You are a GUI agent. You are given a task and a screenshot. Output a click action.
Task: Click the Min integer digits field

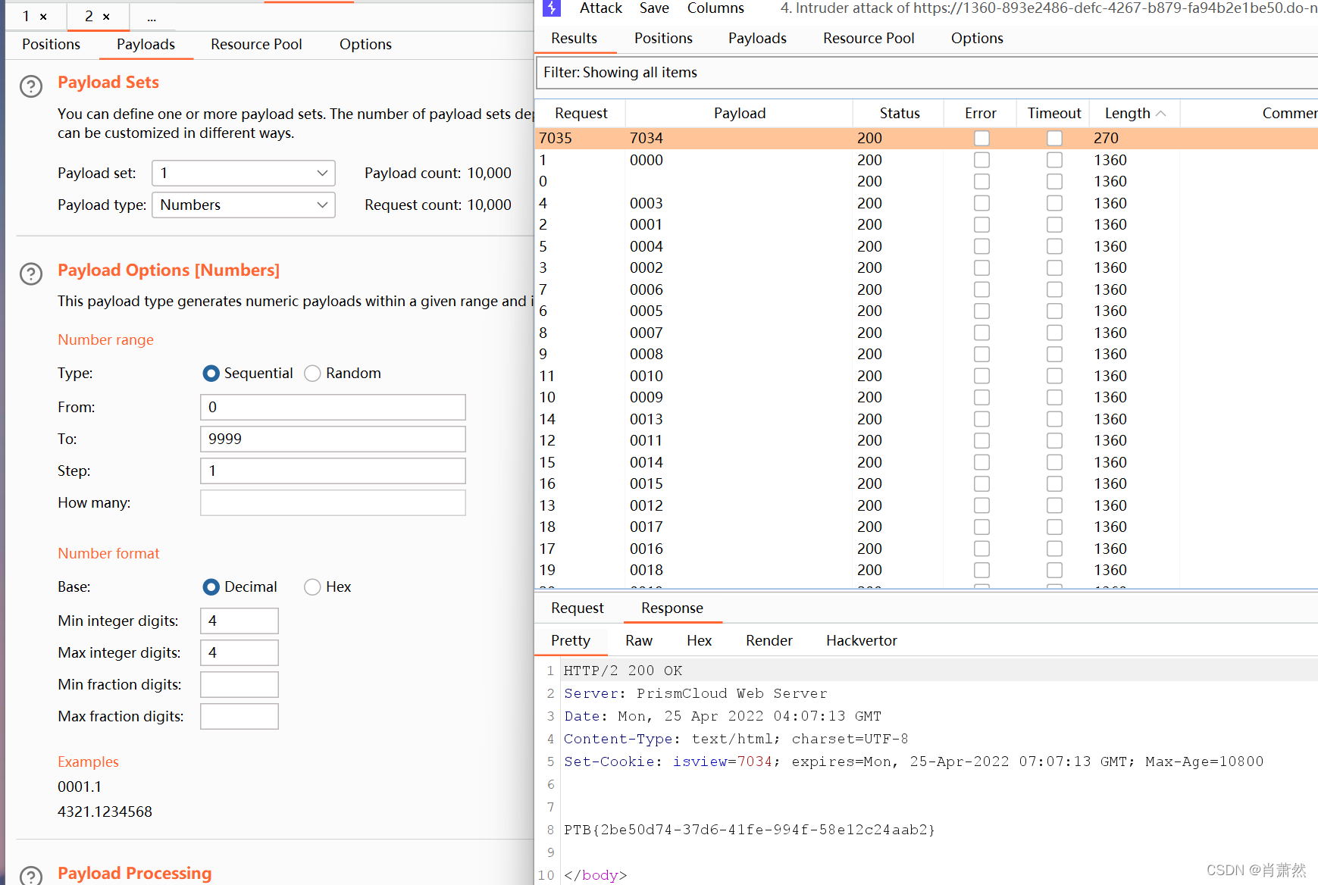(239, 621)
